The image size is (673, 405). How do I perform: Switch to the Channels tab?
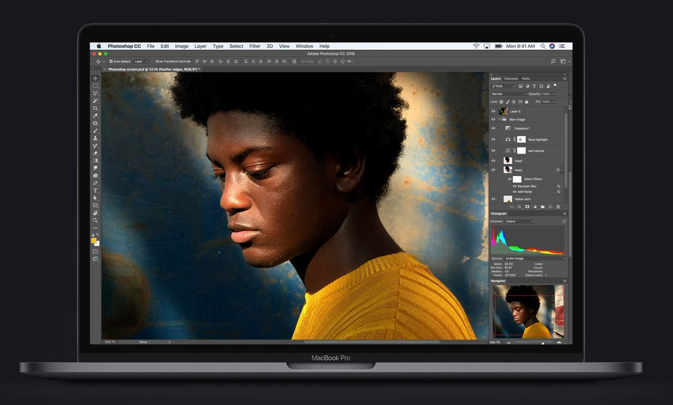(x=510, y=79)
